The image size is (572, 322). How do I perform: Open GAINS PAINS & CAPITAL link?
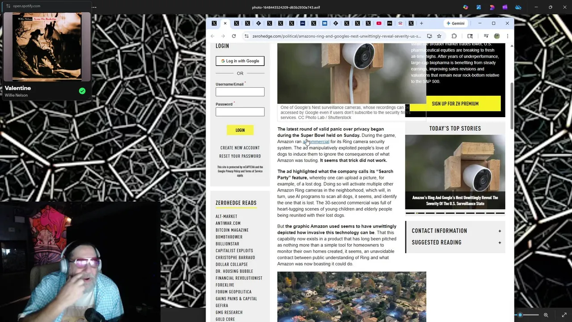point(236,299)
